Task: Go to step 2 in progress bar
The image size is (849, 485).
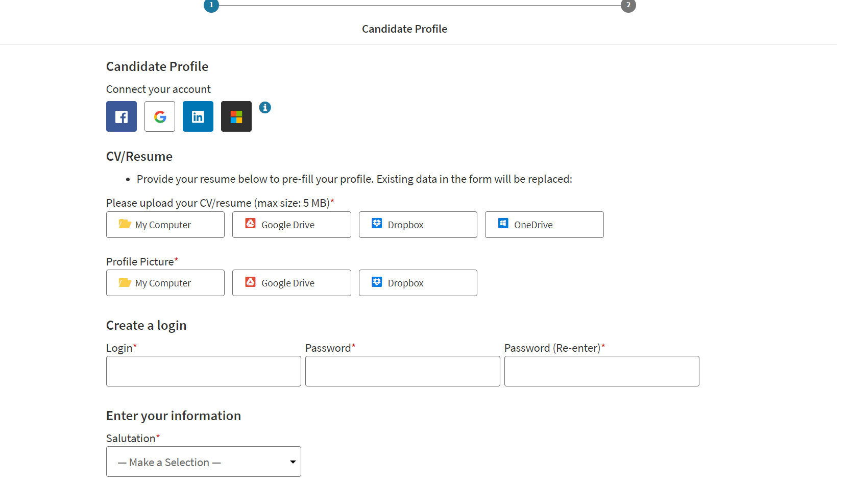Action: pos(628,5)
